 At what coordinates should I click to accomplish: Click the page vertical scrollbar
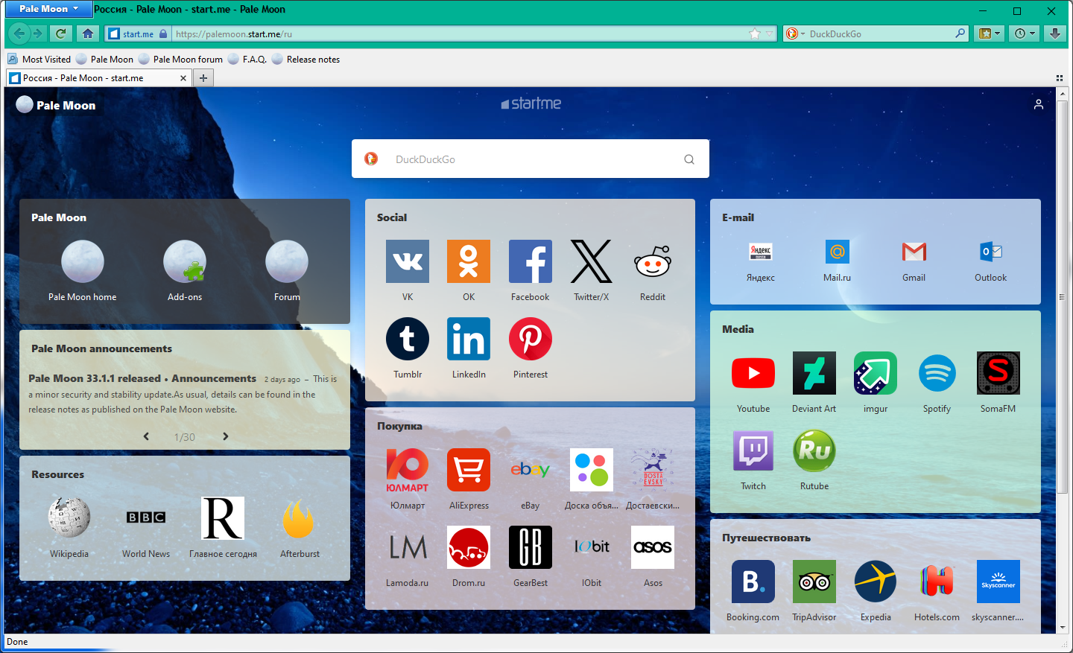(x=1063, y=298)
